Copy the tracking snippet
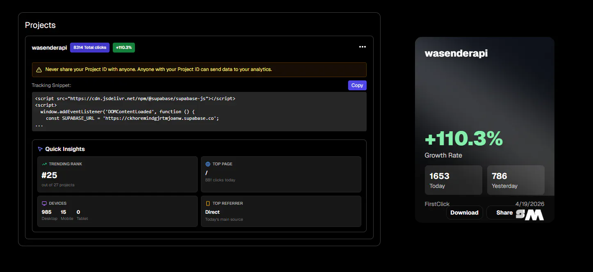Image resolution: width=593 pixels, height=272 pixels. pyautogui.click(x=357, y=85)
